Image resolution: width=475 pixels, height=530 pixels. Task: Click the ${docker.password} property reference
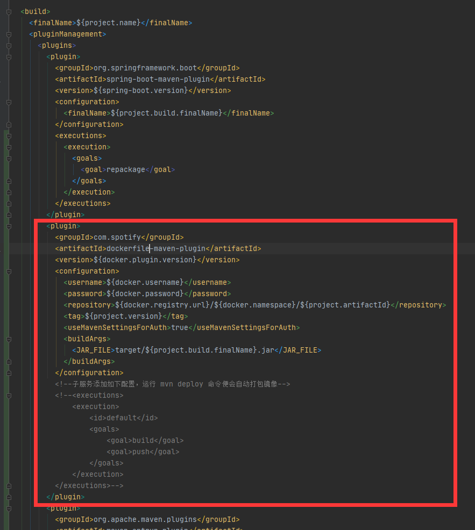pyautogui.click(x=145, y=293)
